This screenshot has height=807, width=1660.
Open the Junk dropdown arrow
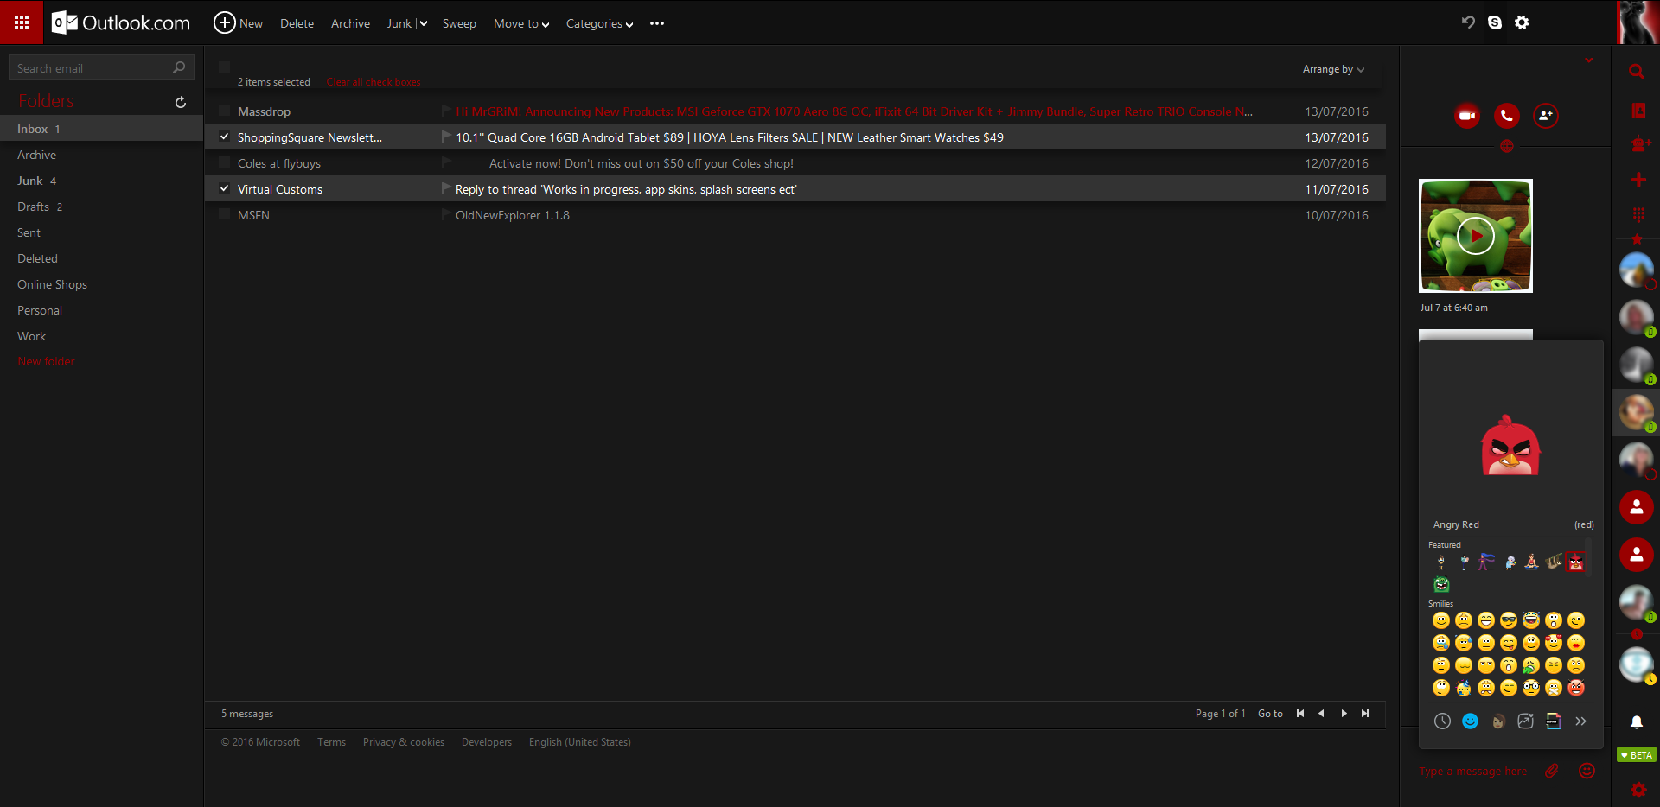click(x=424, y=23)
